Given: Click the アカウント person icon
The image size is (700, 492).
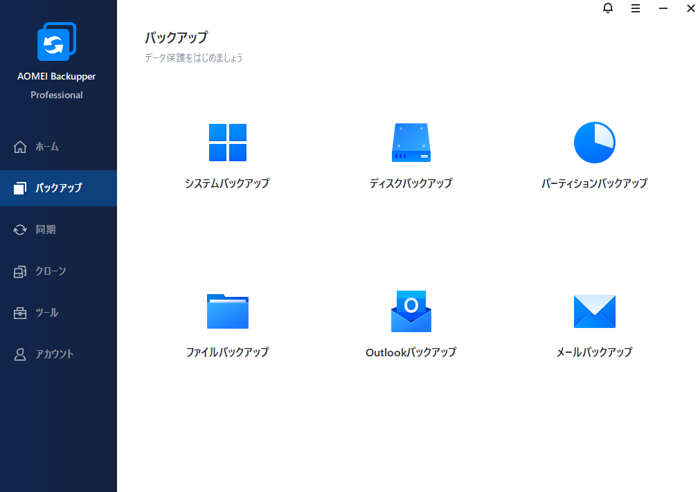Looking at the screenshot, I should pyautogui.click(x=19, y=354).
